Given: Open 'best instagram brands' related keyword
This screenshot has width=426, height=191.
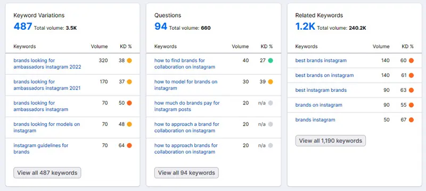Looking at the screenshot, I should pyautogui.click(x=321, y=90).
